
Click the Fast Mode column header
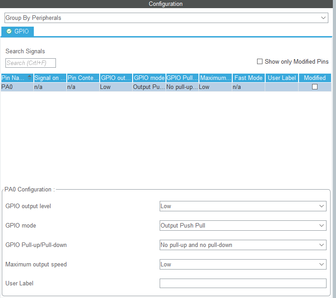click(248, 78)
